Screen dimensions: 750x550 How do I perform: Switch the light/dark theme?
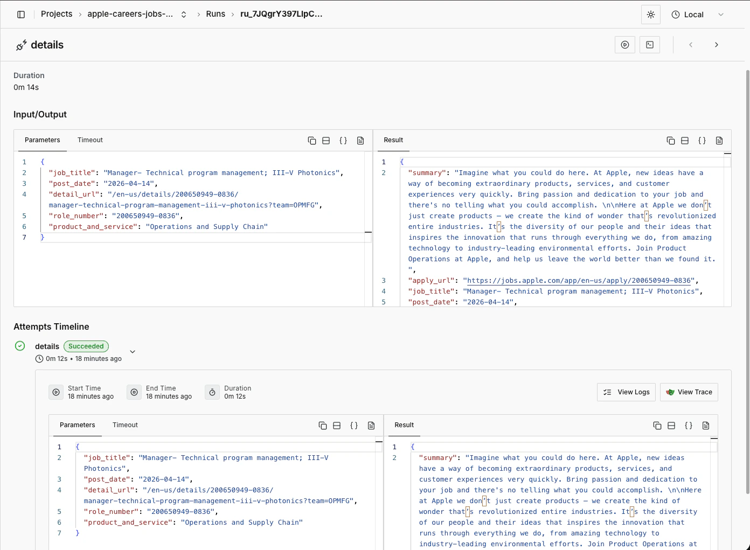point(651,15)
